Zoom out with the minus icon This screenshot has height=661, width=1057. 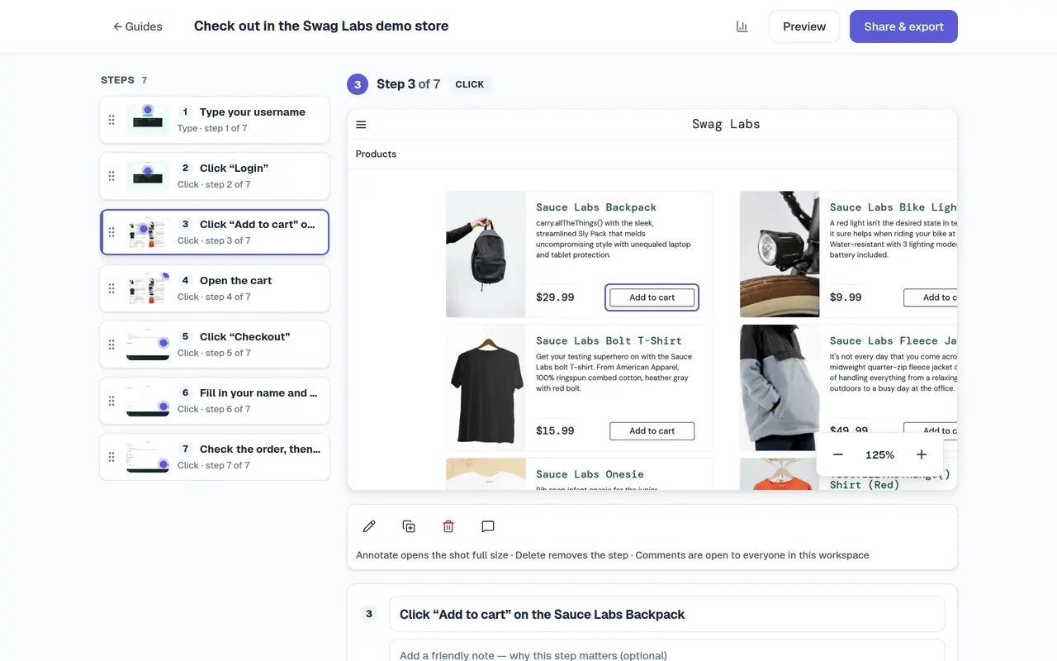838,454
